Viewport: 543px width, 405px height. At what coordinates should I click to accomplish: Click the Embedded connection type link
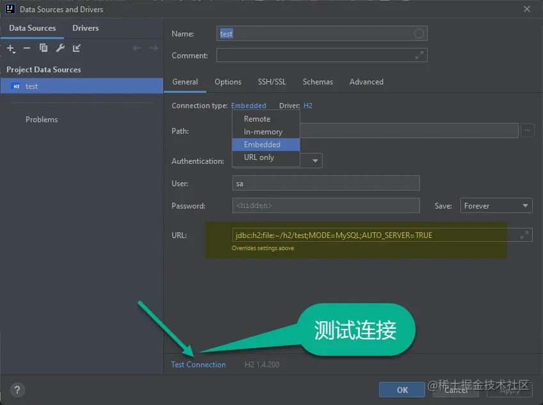coord(248,106)
